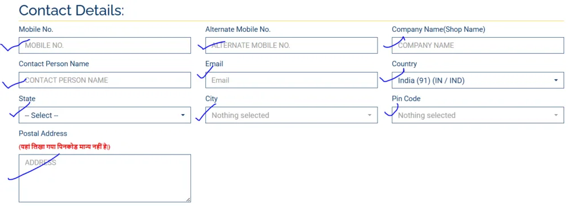Click the Address textarea resize handle

(x=188, y=200)
